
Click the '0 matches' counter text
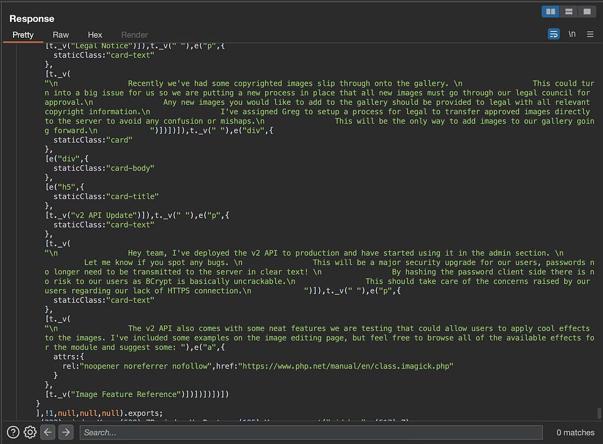[x=575, y=432]
